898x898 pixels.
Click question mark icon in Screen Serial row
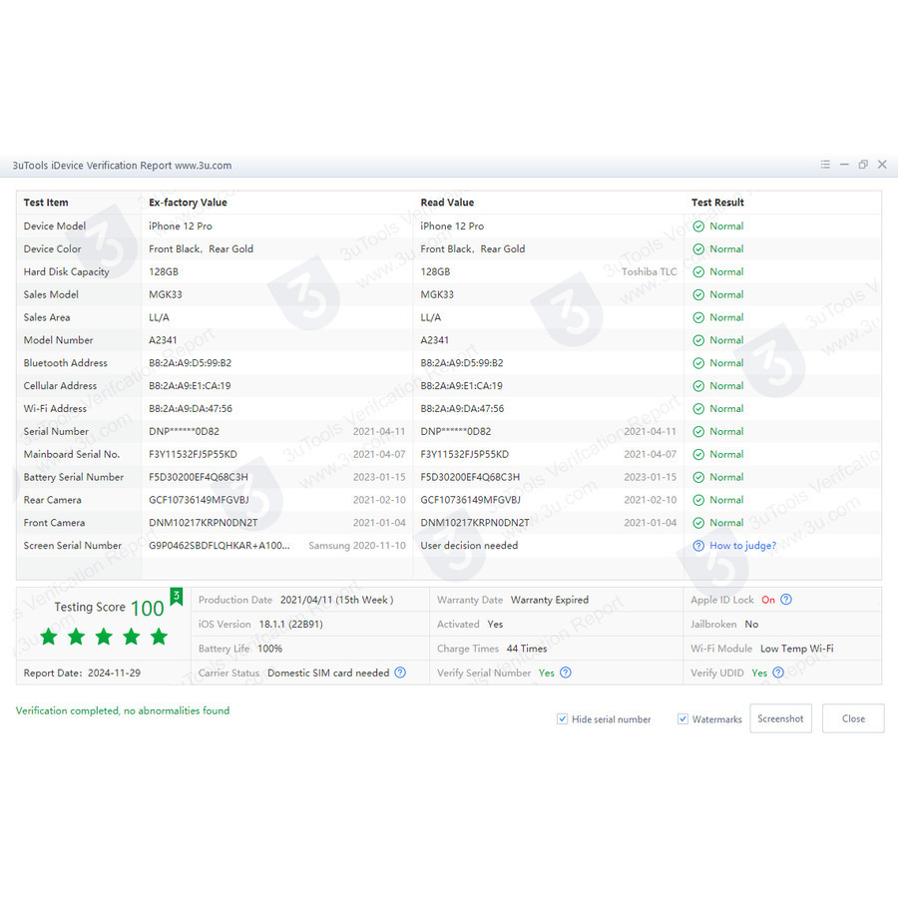click(x=698, y=546)
